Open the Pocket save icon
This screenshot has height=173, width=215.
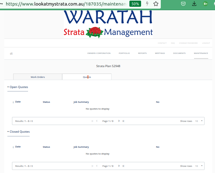(x=183, y=4)
